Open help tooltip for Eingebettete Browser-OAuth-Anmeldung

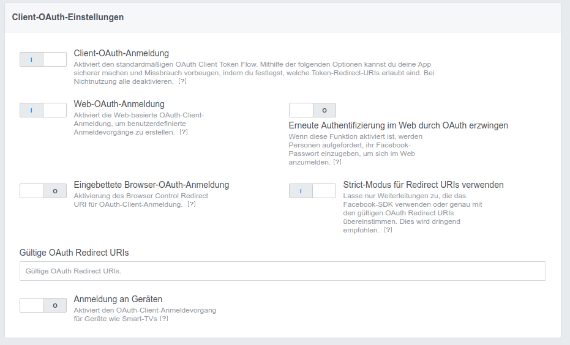[192, 204]
